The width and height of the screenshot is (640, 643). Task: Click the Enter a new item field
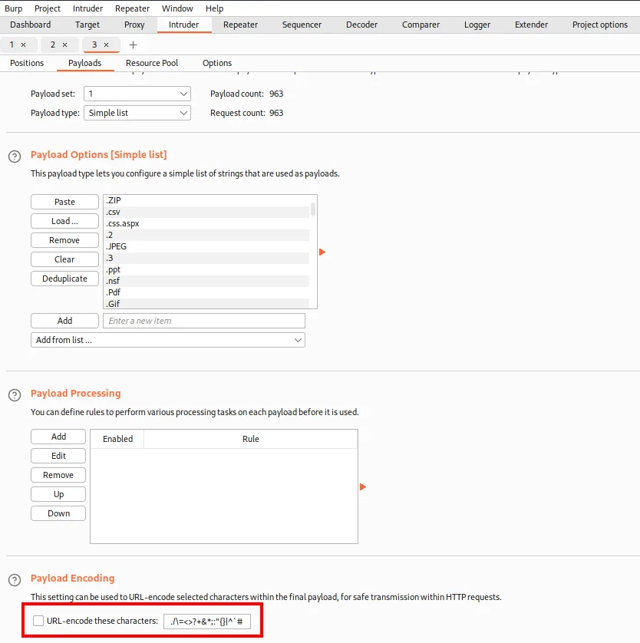click(204, 321)
